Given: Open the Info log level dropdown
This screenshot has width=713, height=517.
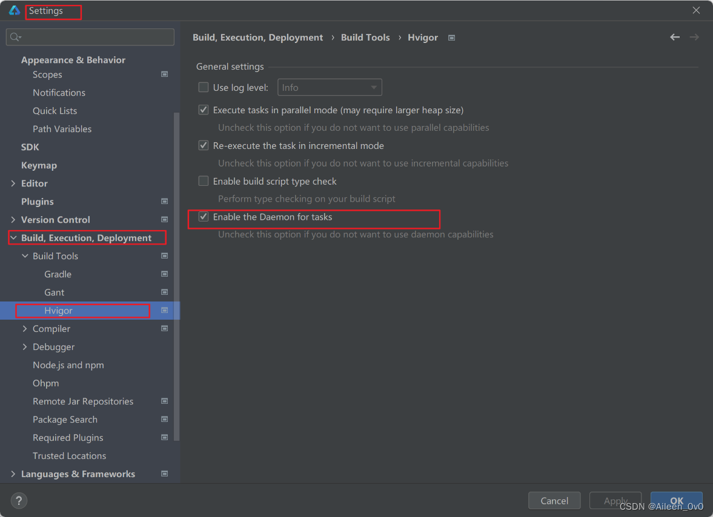Looking at the screenshot, I should pyautogui.click(x=330, y=87).
